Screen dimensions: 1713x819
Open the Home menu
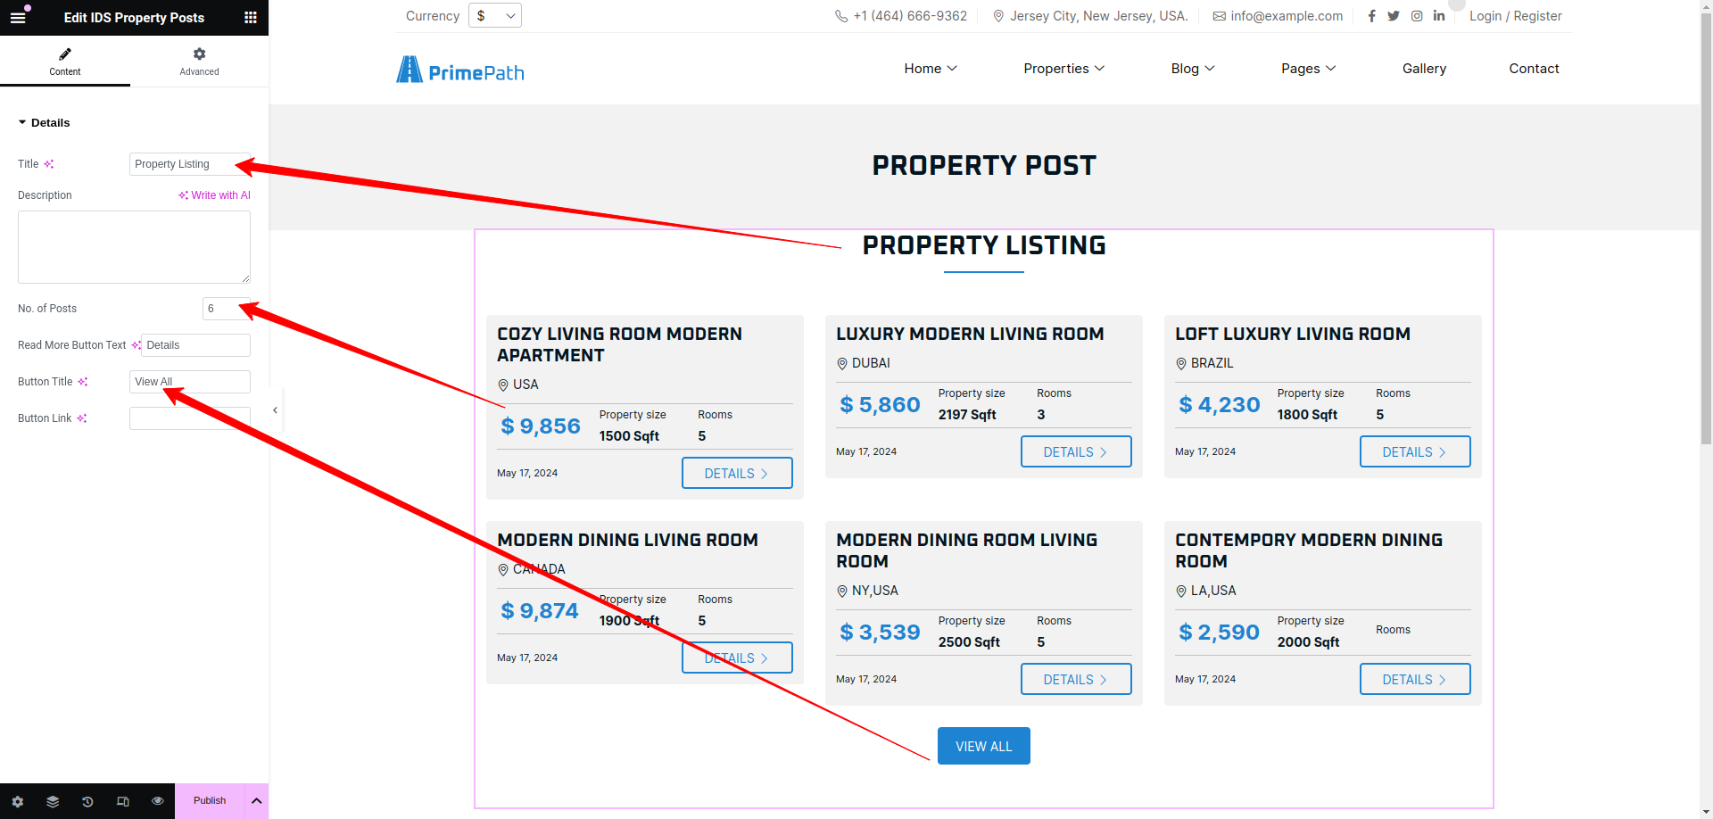pyautogui.click(x=923, y=69)
